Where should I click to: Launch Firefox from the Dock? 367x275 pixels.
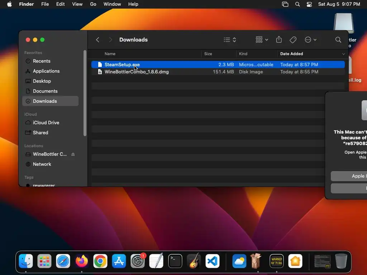point(81,261)
